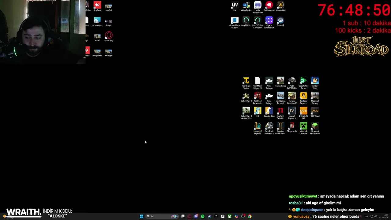Select the Insta360 Link Controller shortcut

point(258,23)
